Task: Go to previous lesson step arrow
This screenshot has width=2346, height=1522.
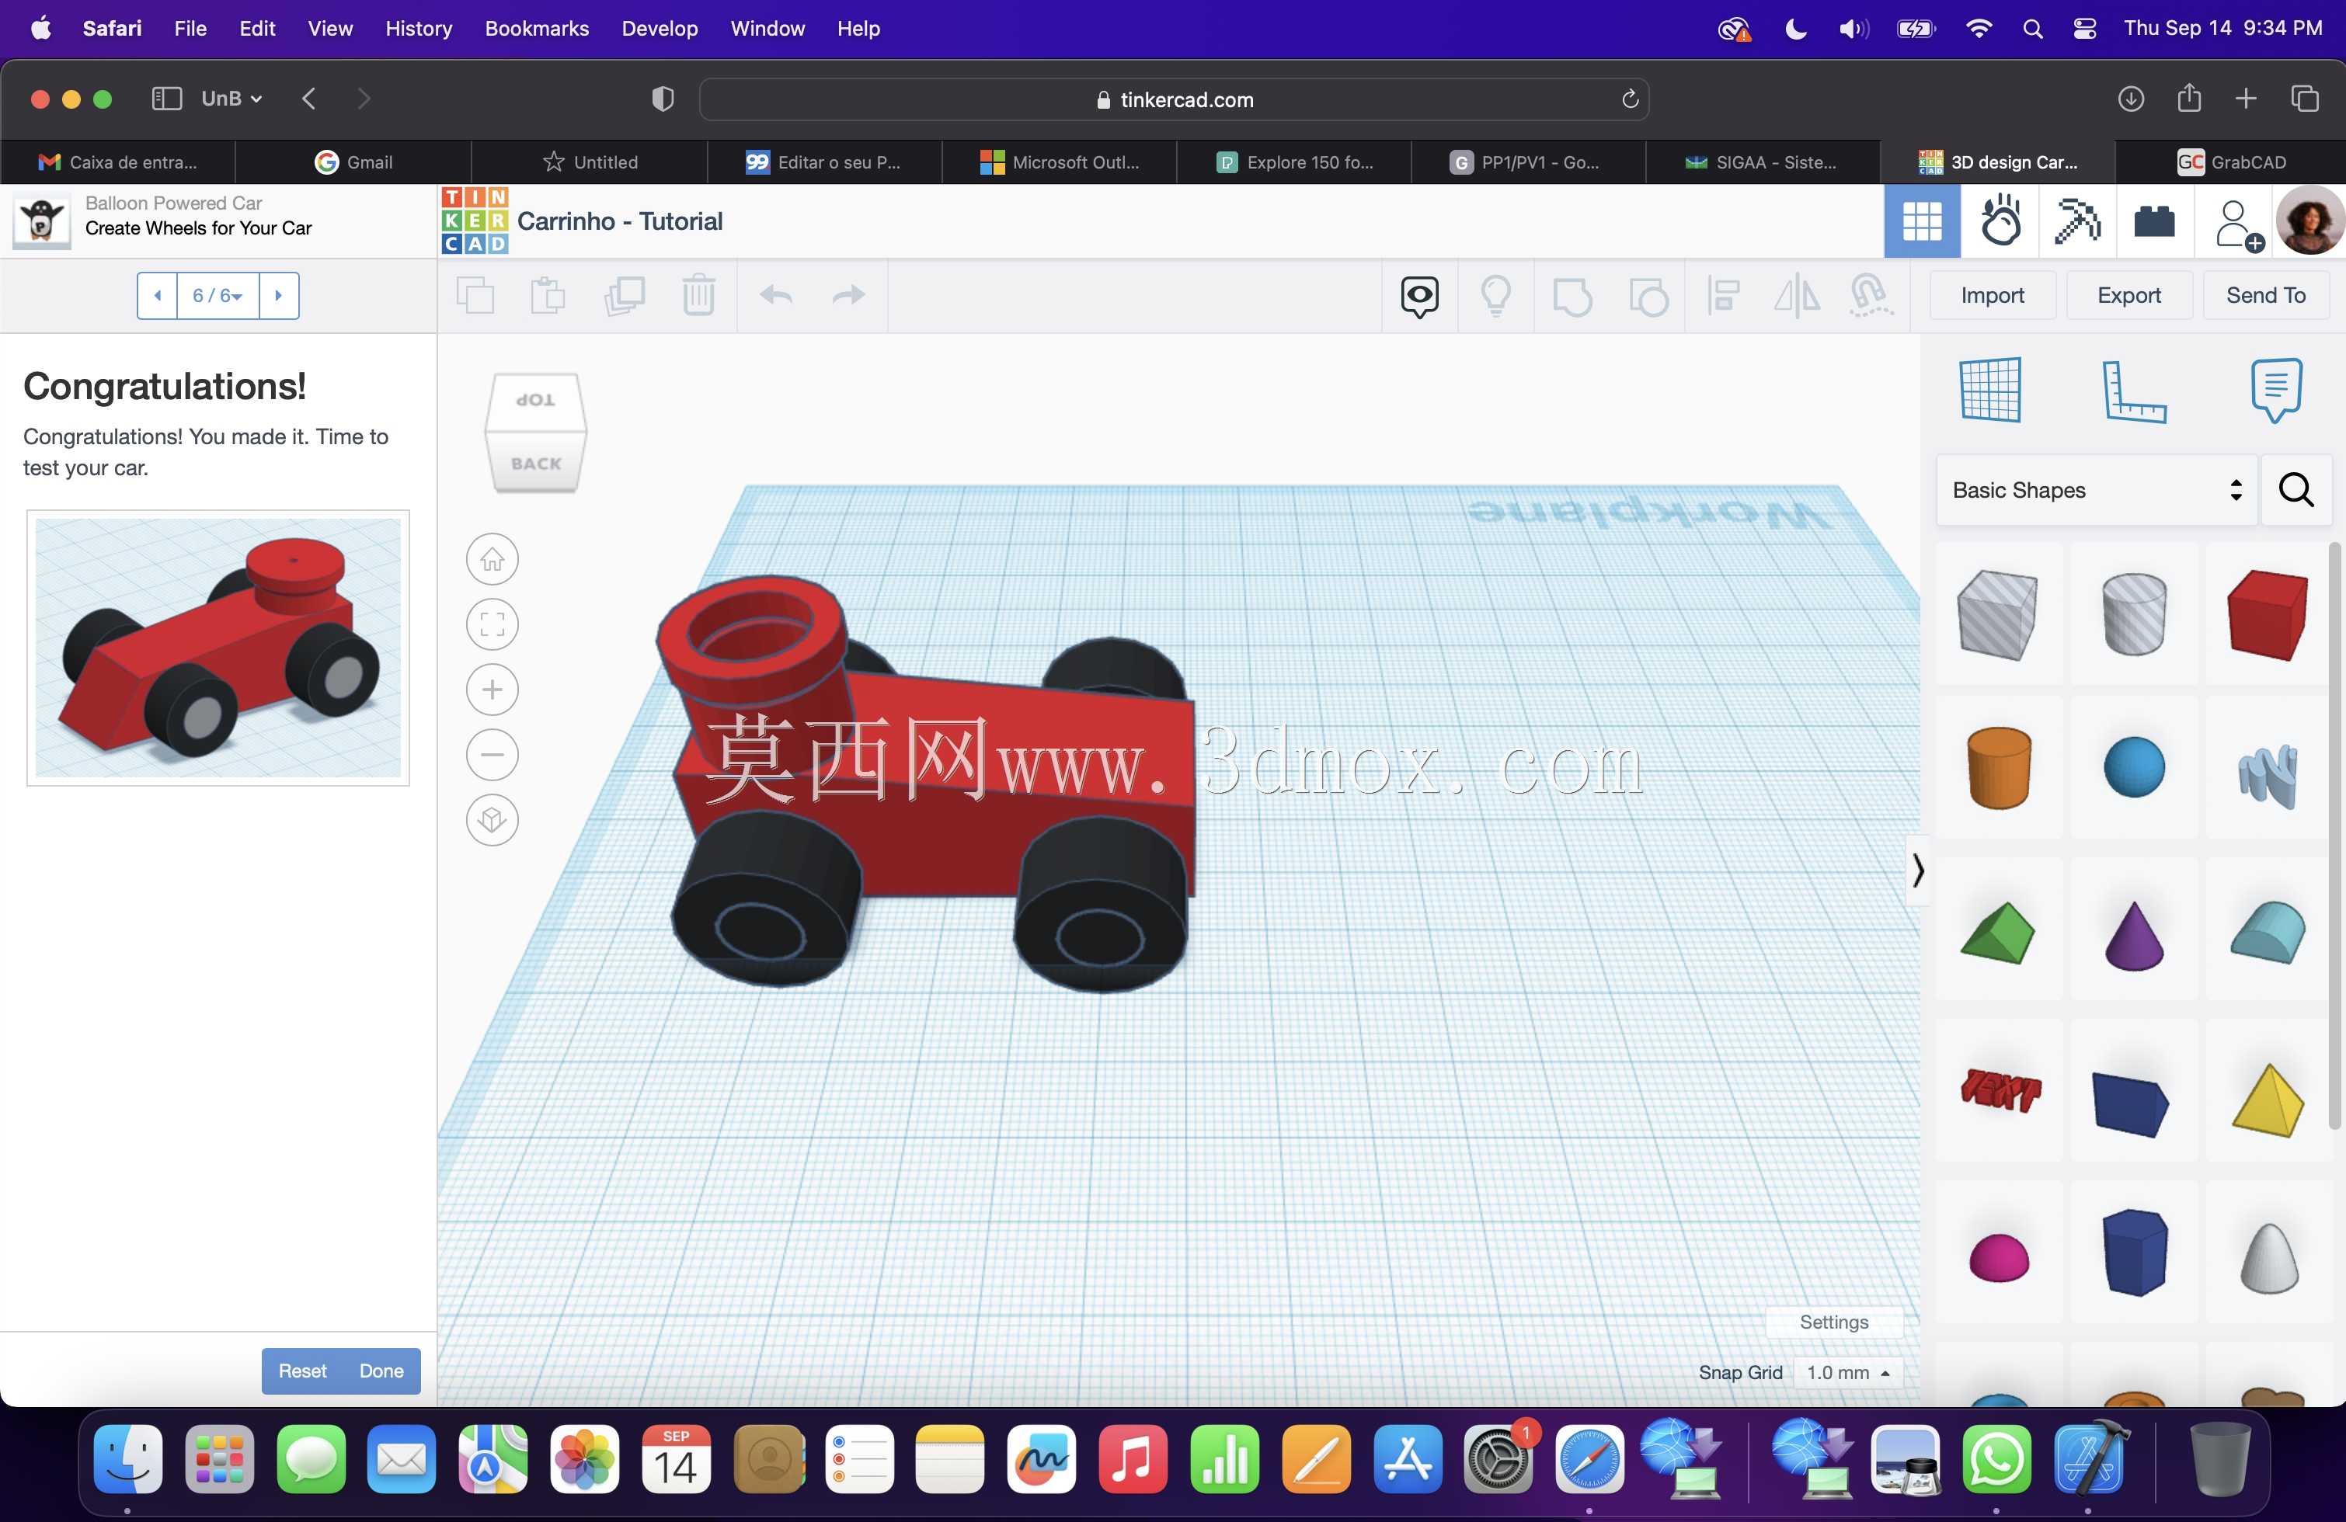Action: tap(158, 296)
